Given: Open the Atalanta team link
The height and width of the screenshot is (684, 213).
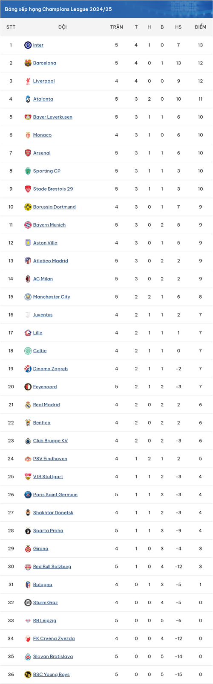Looking at the screenshot, I should coord(43,99).
